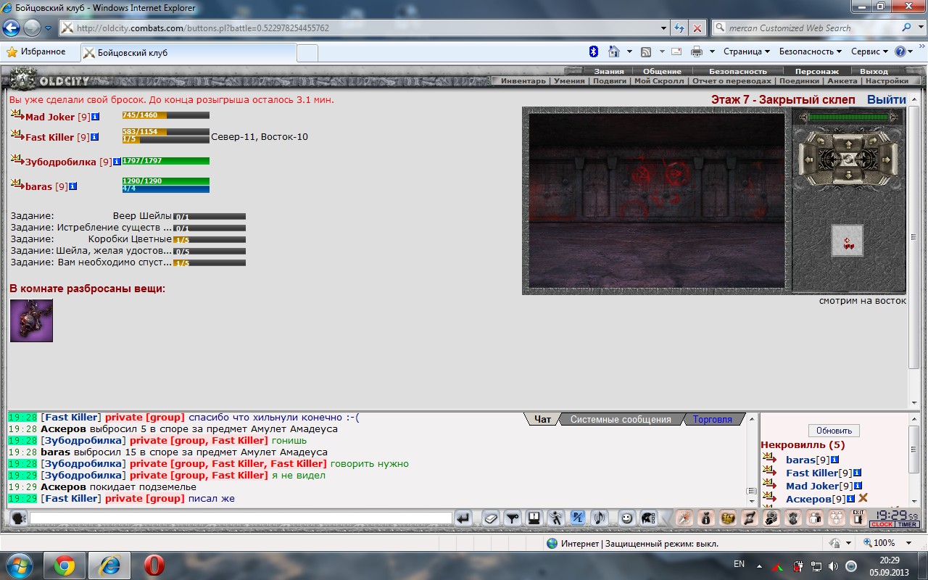Pick up the amulet lying in the room
The height and width of the screenshot is (580, 928).
click(31, 320)
